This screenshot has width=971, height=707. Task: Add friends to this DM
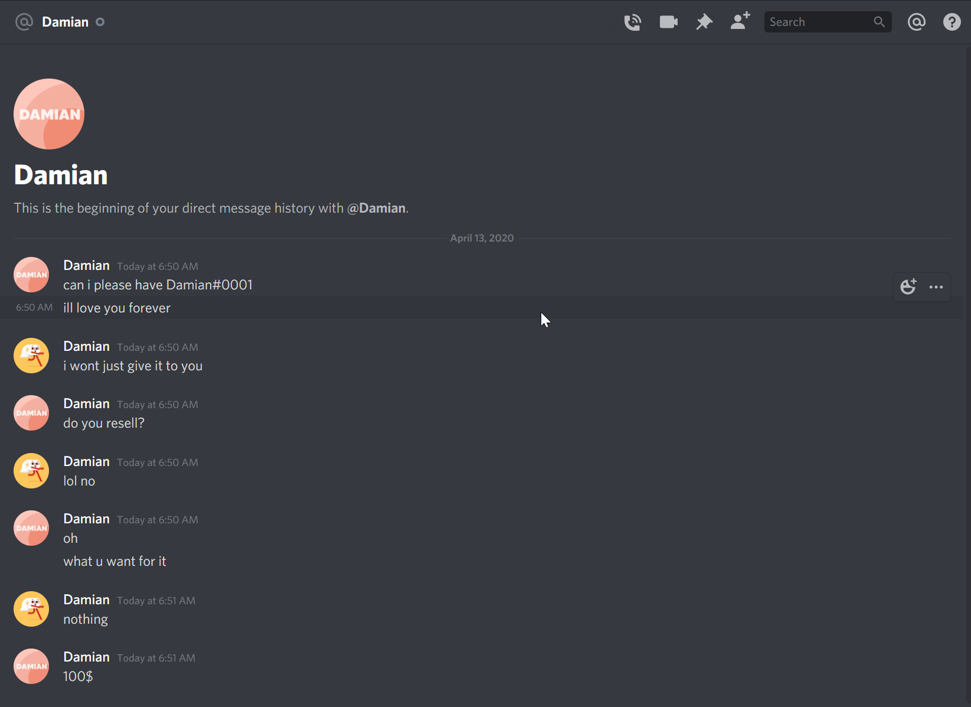(740, 21)
